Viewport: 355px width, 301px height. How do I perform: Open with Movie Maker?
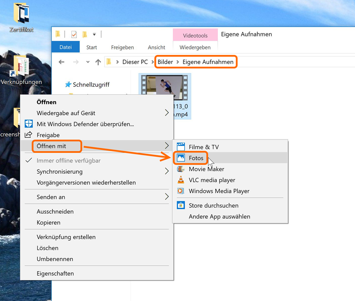click(206, 169)
